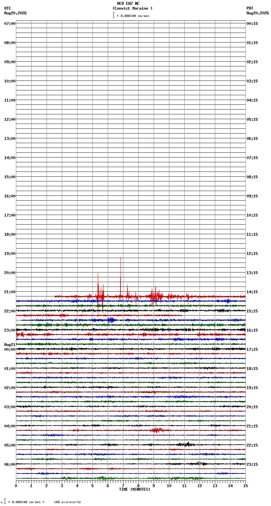Click the PDT label at top right
The image size is (271, 506).
(x=250, y=8)
